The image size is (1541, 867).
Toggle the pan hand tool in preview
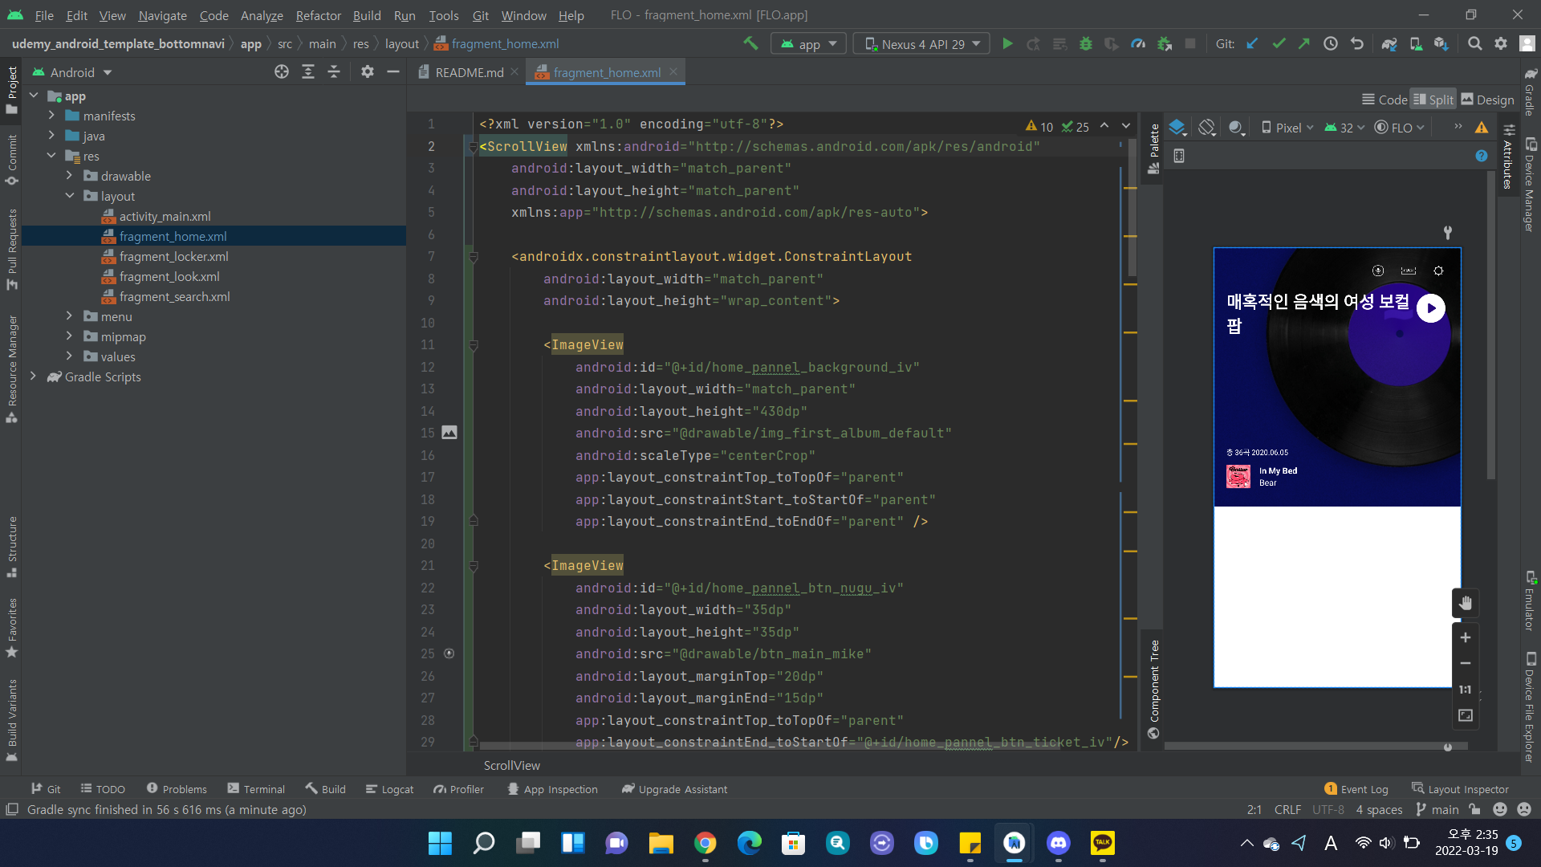(x=1465, y=603)
